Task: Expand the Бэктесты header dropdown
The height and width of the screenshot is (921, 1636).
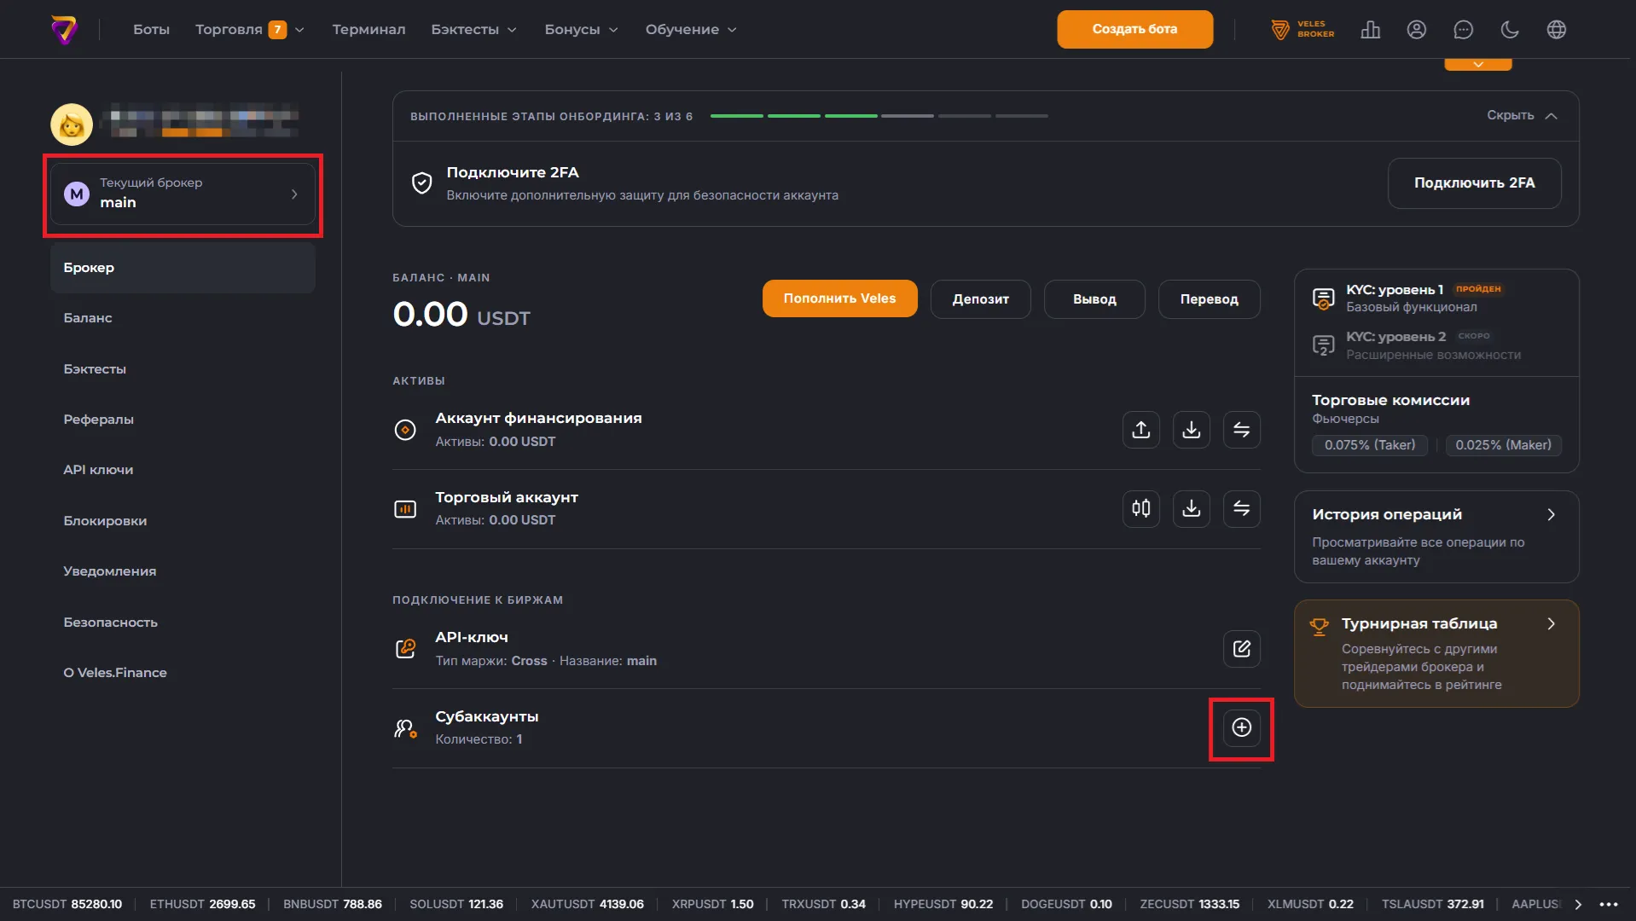Action: tap(473, 30)
